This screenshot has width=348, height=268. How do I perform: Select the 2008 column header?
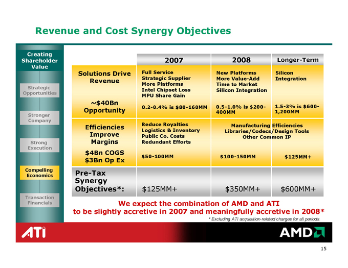(x=241, y=60)
